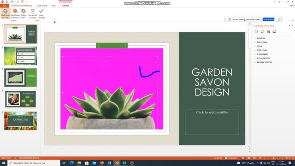Expand the Glow section
The image size is (295, 166).
coord(259,46)
